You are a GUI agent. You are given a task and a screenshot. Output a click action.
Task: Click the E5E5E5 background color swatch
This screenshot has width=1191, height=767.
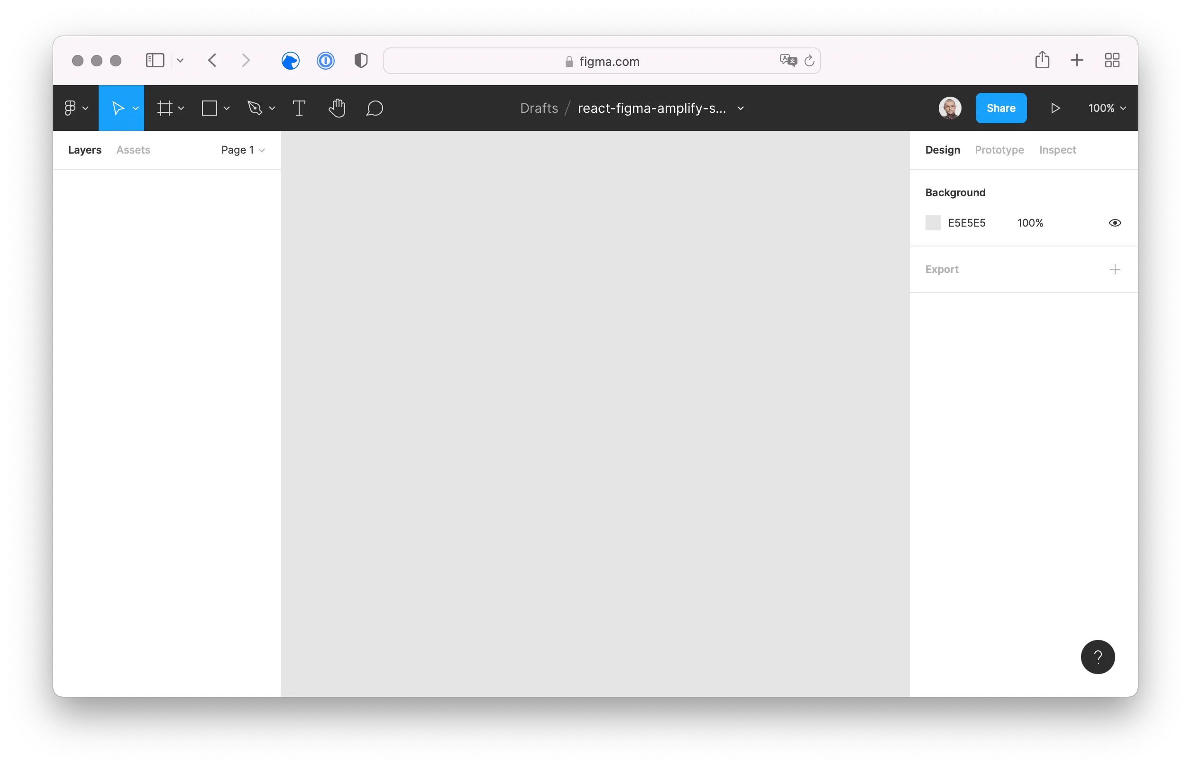click(x=933, y=223)
